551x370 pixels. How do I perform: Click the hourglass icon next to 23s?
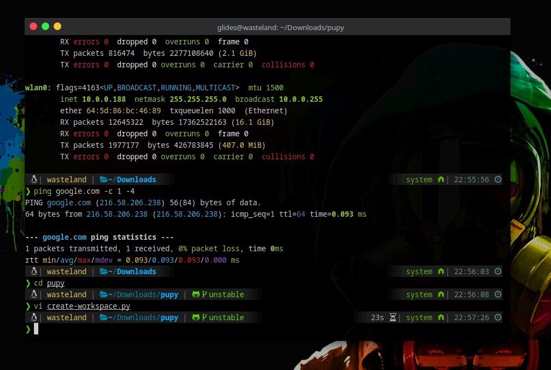point(392,317)
